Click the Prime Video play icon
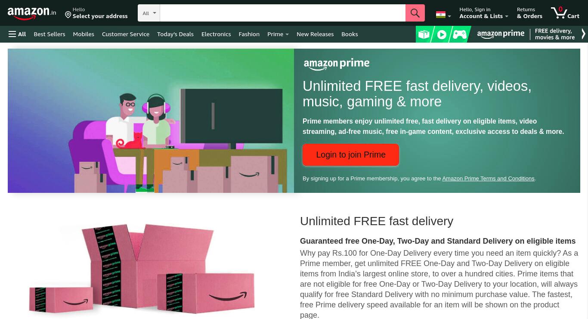Viewport: 588px width, 319px height. tap(442, 34)
